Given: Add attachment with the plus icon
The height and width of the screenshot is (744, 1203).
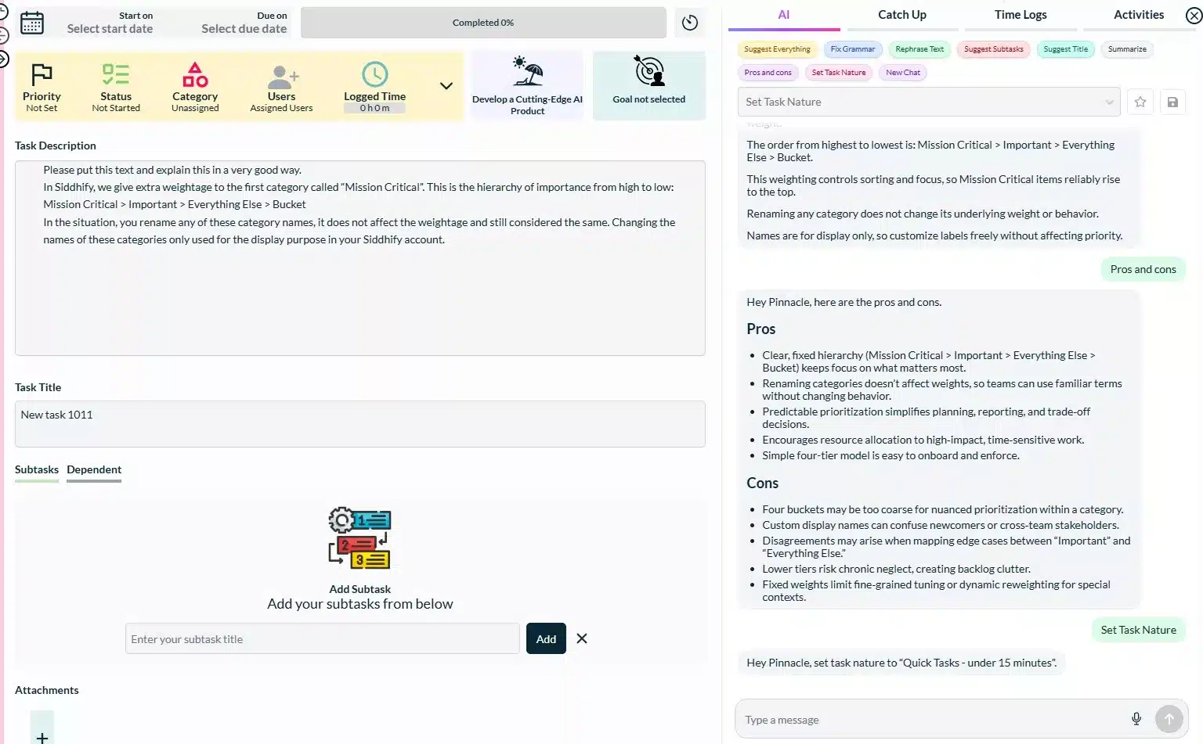Looking at the screenshot, I should (42, 737).
